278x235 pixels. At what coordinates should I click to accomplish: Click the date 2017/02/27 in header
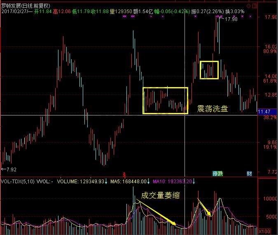click(x=14, y=12)
